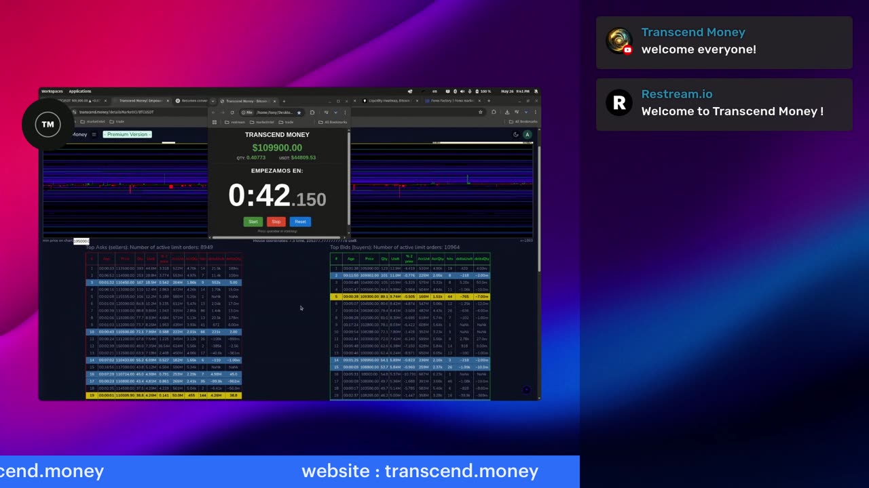Open marketintel bookmark in main window
Image resolution: width=869 pixels, height=488 pixels.
coord(92,122)
